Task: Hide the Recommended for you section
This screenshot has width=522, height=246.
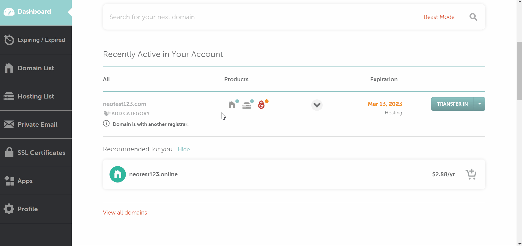Action: [184, 149]
